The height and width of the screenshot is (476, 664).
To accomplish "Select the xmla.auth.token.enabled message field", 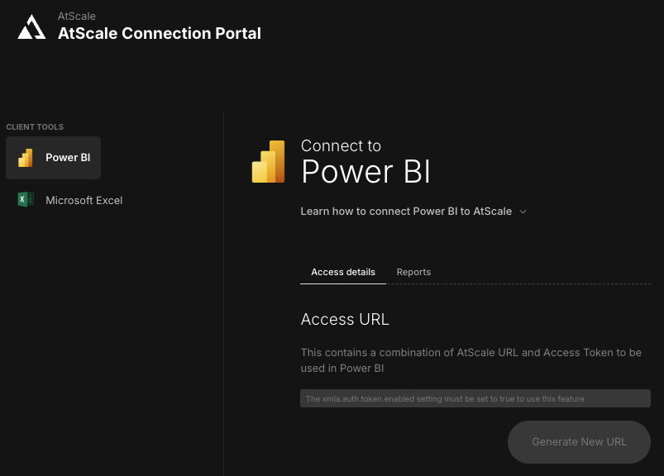I will point(475,398).
